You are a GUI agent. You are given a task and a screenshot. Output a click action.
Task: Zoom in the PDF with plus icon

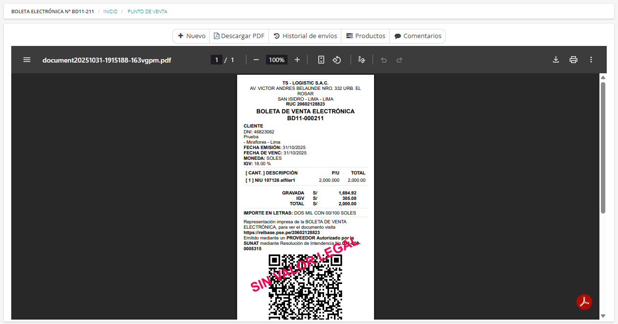[x=297, y=60]
